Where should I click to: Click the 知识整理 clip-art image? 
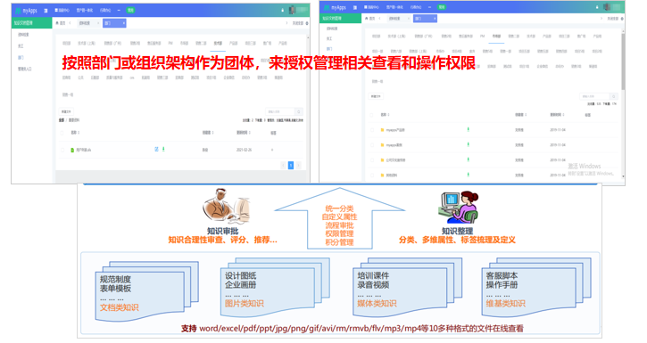click(x=458, y=207)
